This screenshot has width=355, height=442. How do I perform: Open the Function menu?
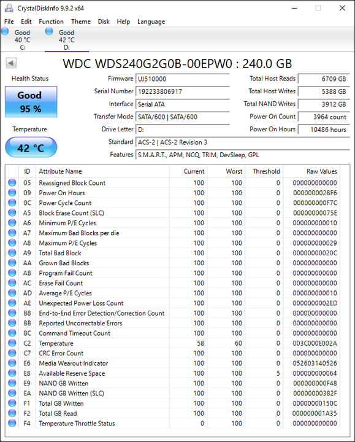[52, 21]
